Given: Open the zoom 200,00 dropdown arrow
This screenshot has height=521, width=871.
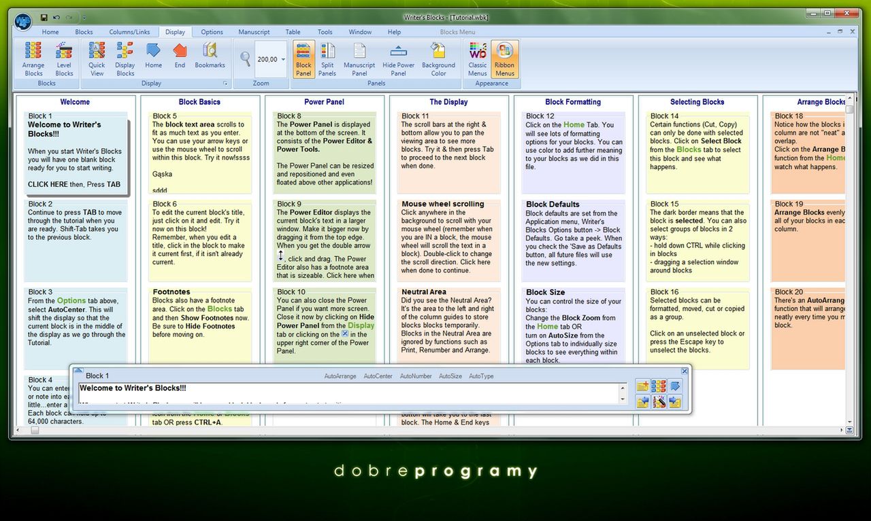Looking at the screenshot, I should tap(282, 60).
